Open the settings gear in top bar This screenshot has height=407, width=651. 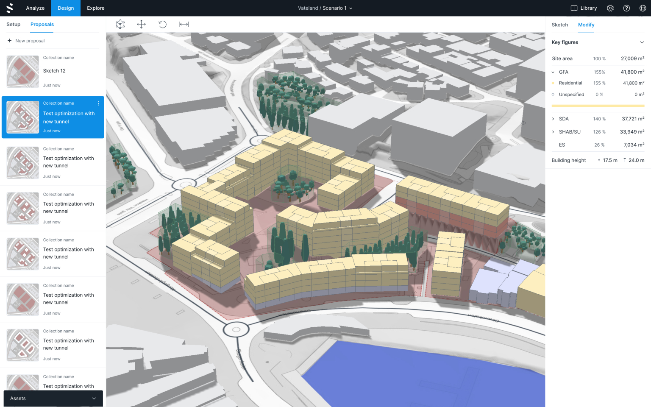[x=610, y=8]
